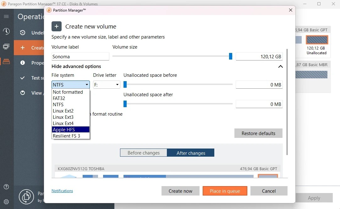The width and height of the screenshot is (340, 209).
Task: Select the 120,12 GB Unallocated block
Action: (317, 40)
